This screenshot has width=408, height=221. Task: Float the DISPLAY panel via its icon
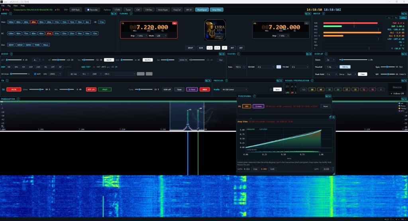402,54
